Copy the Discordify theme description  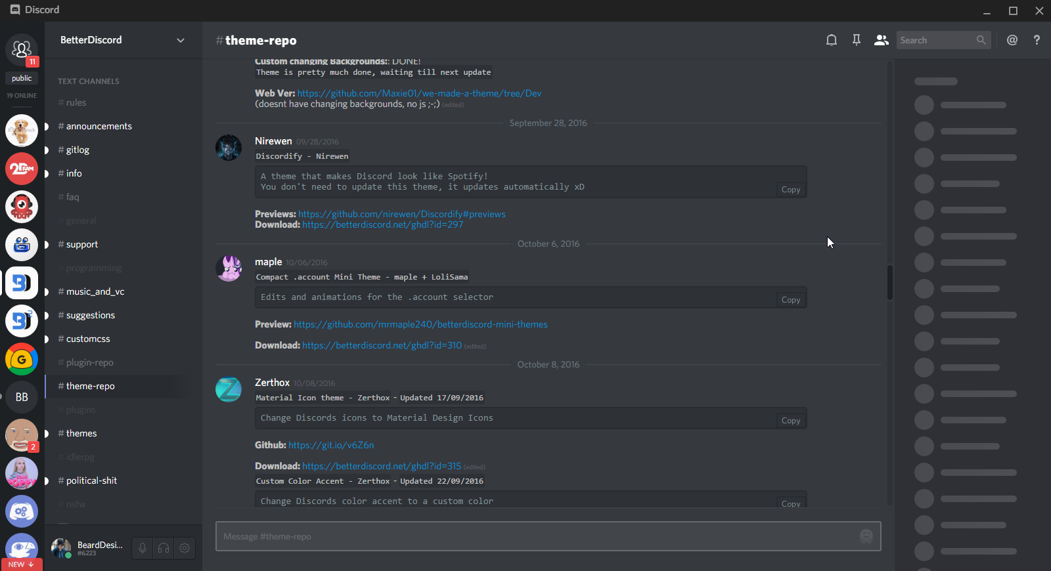pos(791,189)
